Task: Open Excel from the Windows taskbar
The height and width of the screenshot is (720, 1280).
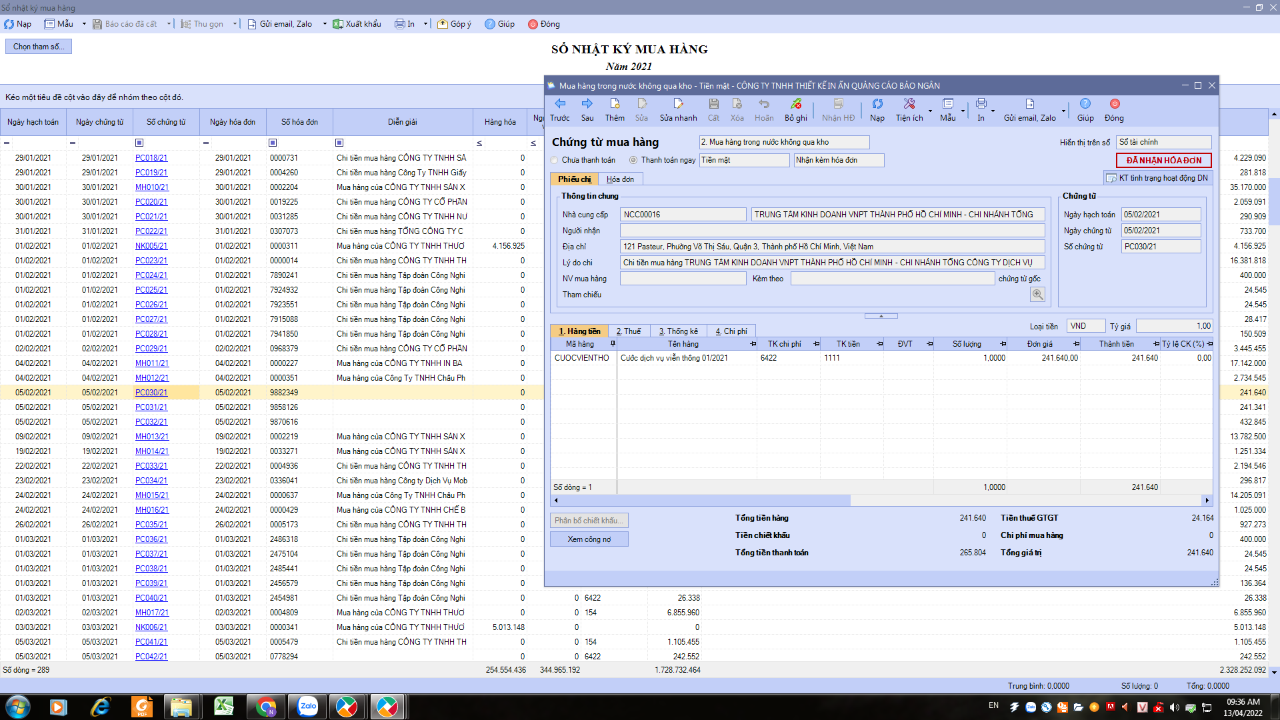Action: pyautogui.click(x=224, y=707)
